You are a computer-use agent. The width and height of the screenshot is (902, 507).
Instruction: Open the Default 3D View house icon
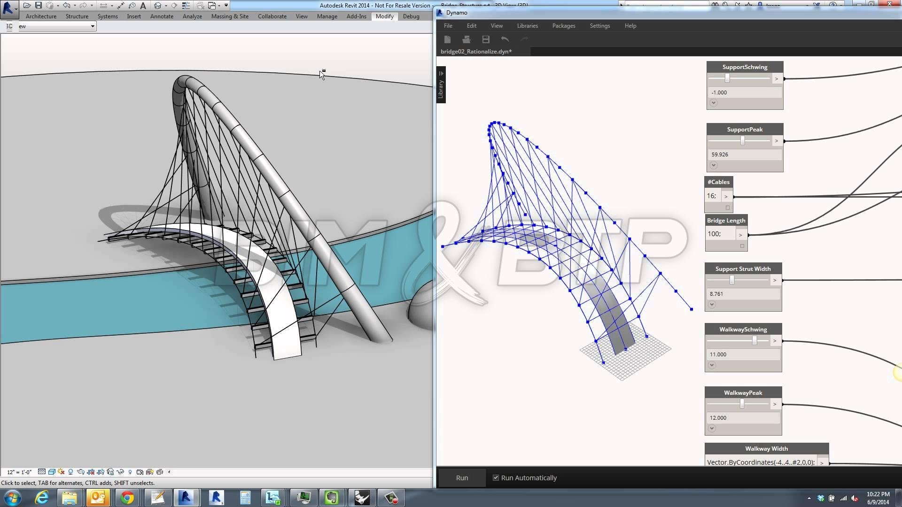158,6
